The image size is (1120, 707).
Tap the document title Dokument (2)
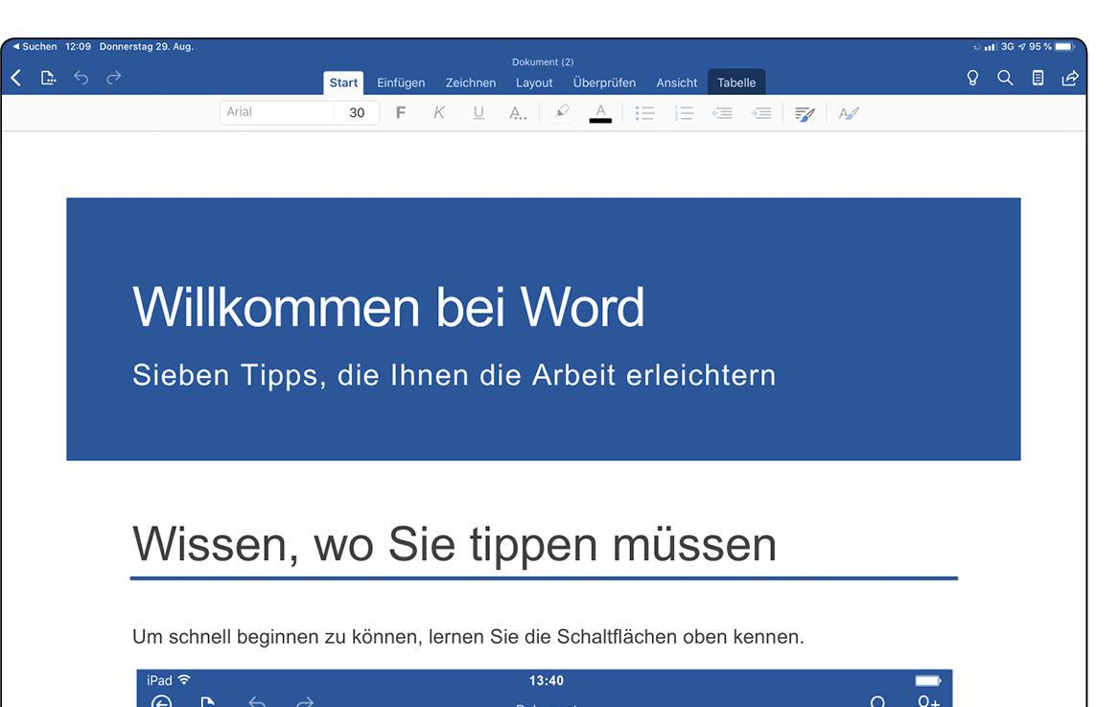(x=543, y=62)
